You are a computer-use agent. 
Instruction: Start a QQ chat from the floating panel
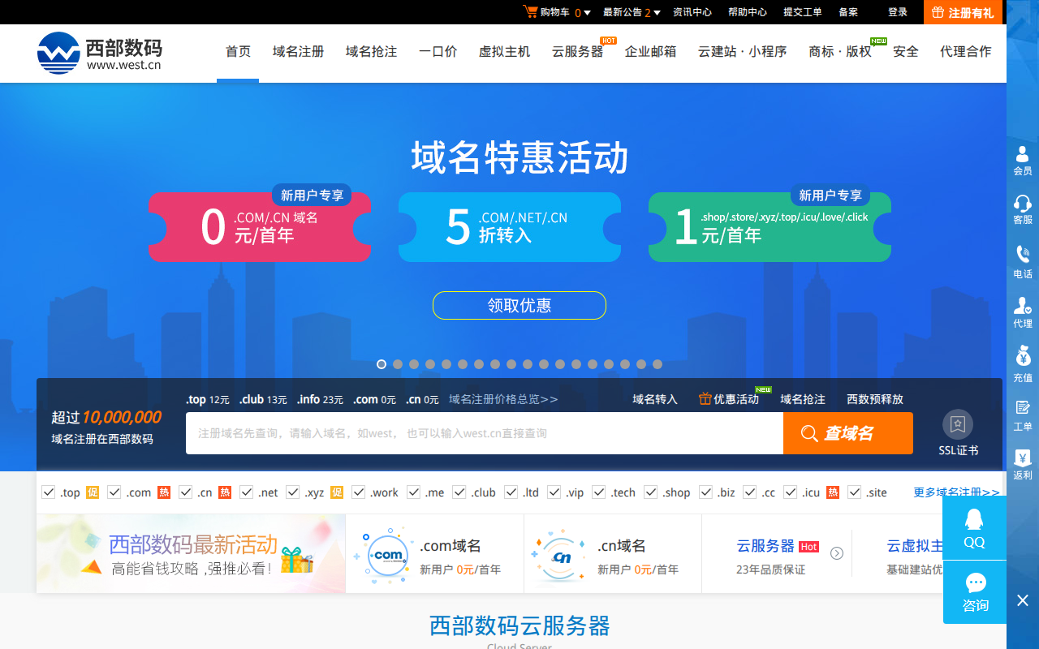(x=974, y=528)
